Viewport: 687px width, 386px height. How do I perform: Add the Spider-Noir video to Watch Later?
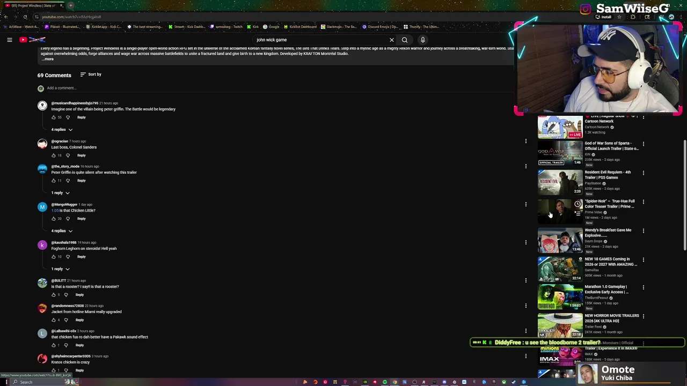pyautogui.click(x=578, y=204)
